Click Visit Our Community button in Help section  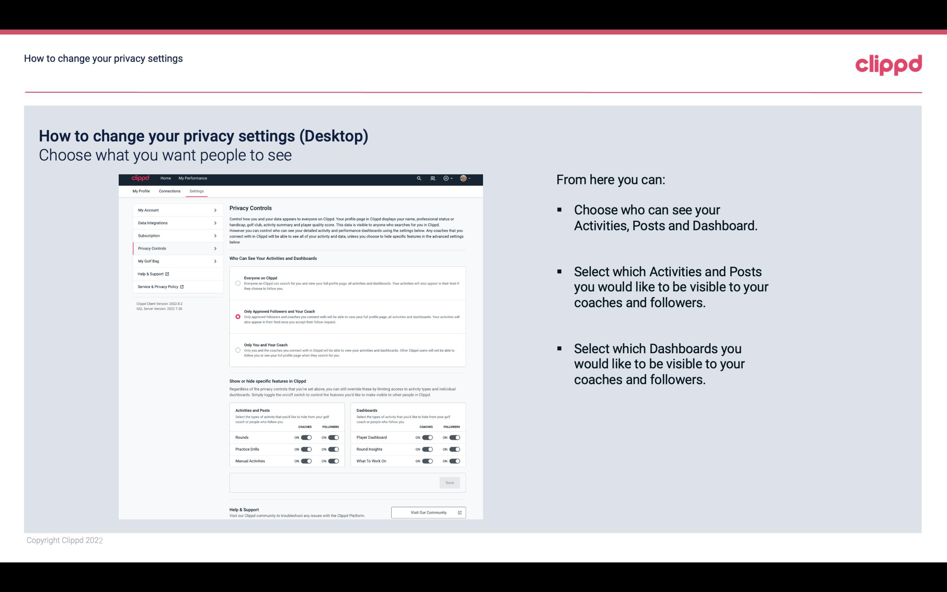(x=428, y=512)
